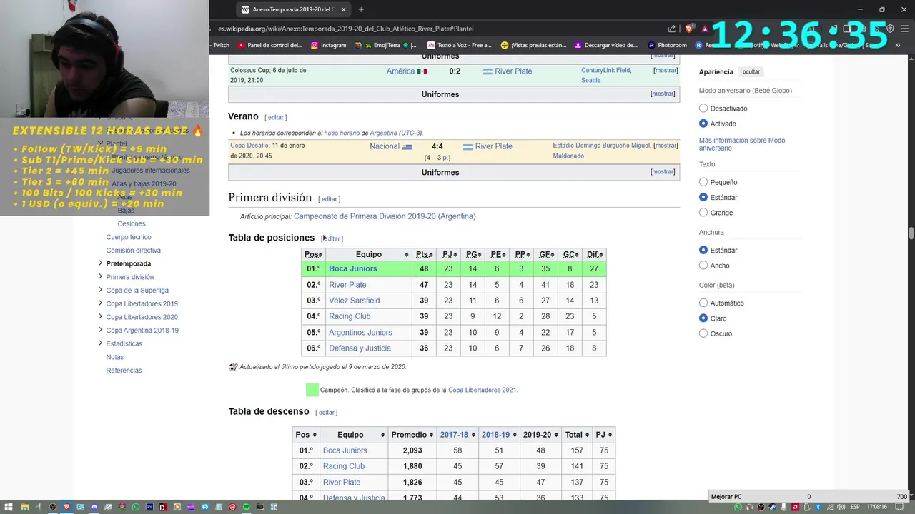Image resolution: width=915 pixels, height=514 pixels.
Task: Go to Notas in the sidebar
Action: pos(115,357)
